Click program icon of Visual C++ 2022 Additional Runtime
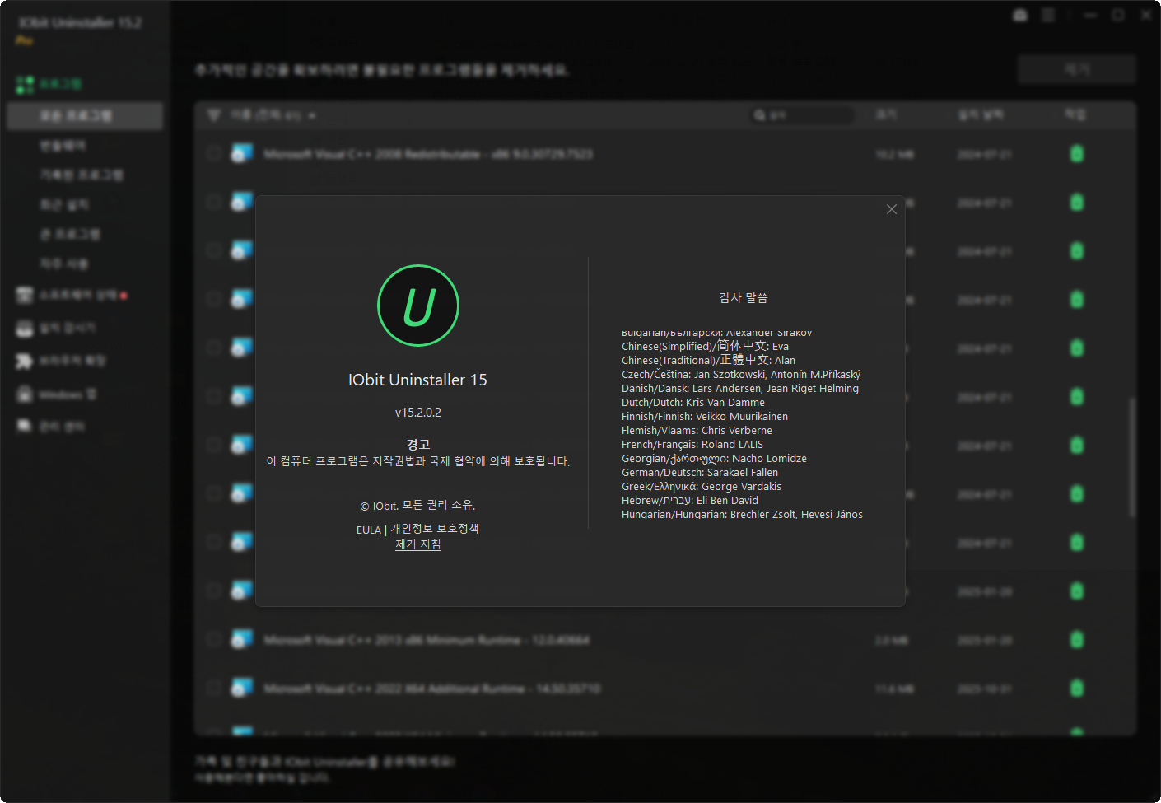Image resolution: width=1161 pixels, height=803 pixels. coord(241,688)
